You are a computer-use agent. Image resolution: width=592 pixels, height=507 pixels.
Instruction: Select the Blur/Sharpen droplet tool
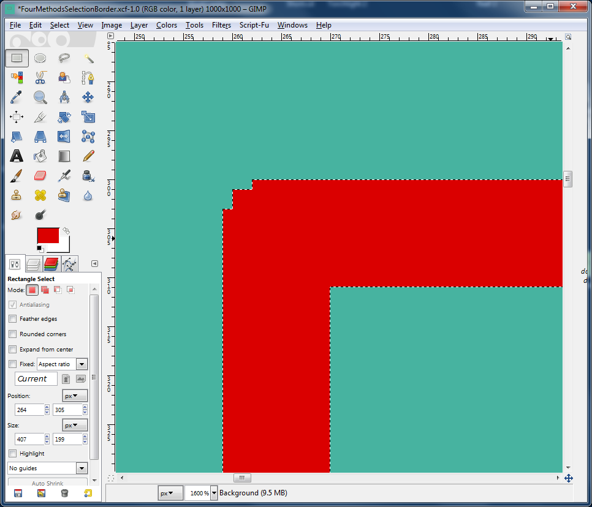click(88, 195)
